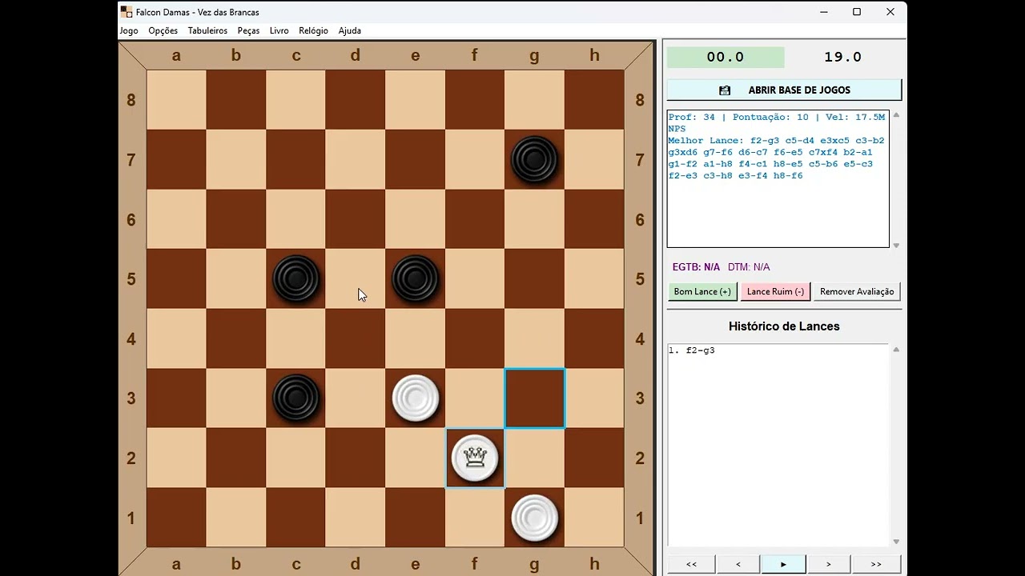Open the Opções menu

pos(163,30)
